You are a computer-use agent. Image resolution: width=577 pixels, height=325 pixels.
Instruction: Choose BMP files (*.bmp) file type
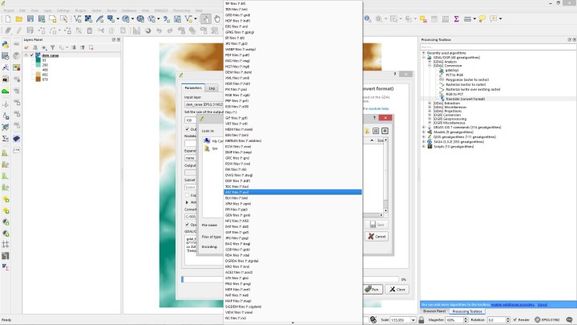(239, 152)
